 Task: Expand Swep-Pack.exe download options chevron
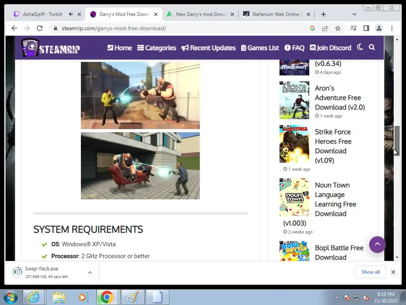pos(90,272)
